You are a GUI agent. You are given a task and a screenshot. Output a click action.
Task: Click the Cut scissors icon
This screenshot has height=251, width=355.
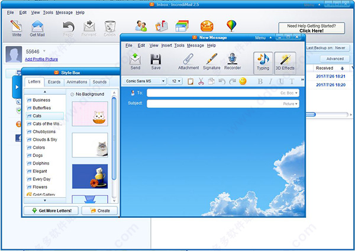coord(201,81)
